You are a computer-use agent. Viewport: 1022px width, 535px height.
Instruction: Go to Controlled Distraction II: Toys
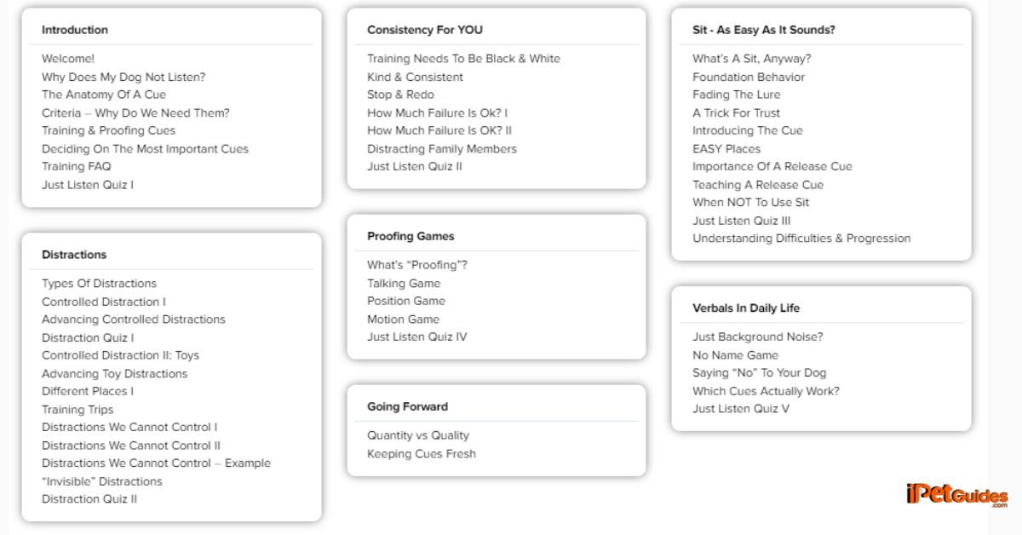120,355
